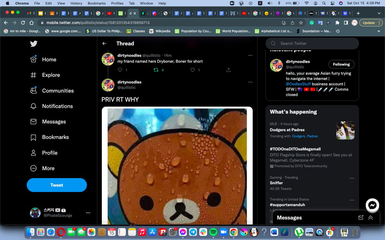The width and height of the screenshot is (385, 240).
Task: Click the Padres trending link
Action: tap(312, 136)
